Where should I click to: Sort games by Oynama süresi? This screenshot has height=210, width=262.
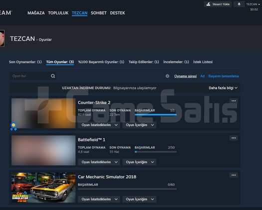point(185,76)
